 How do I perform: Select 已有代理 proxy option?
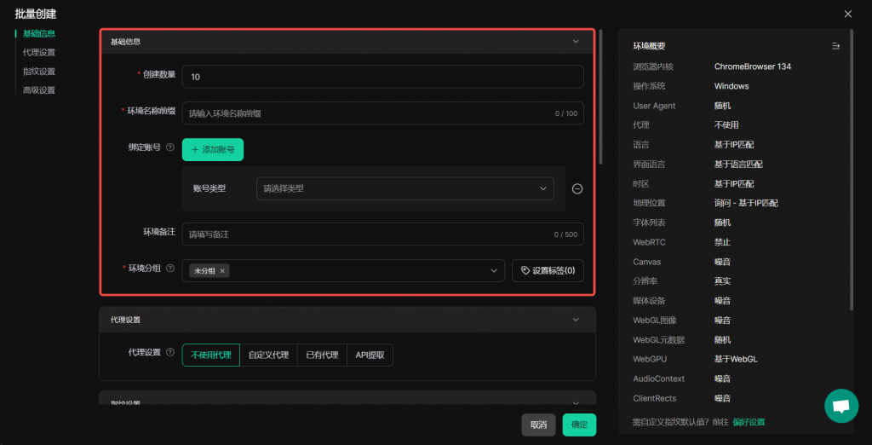pyautogui.click(x=322, y=355)
